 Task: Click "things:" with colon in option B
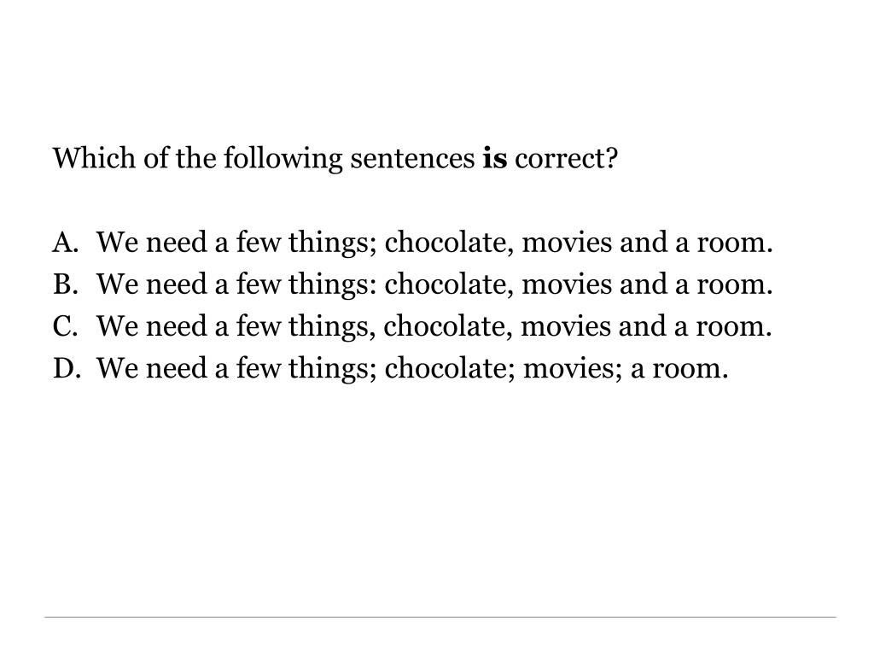[332, 285]
